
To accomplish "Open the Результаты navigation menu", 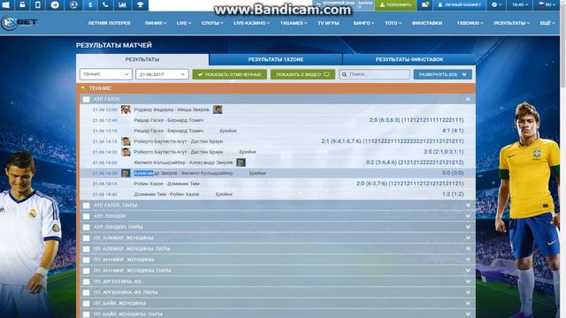I will click(512, 23).
